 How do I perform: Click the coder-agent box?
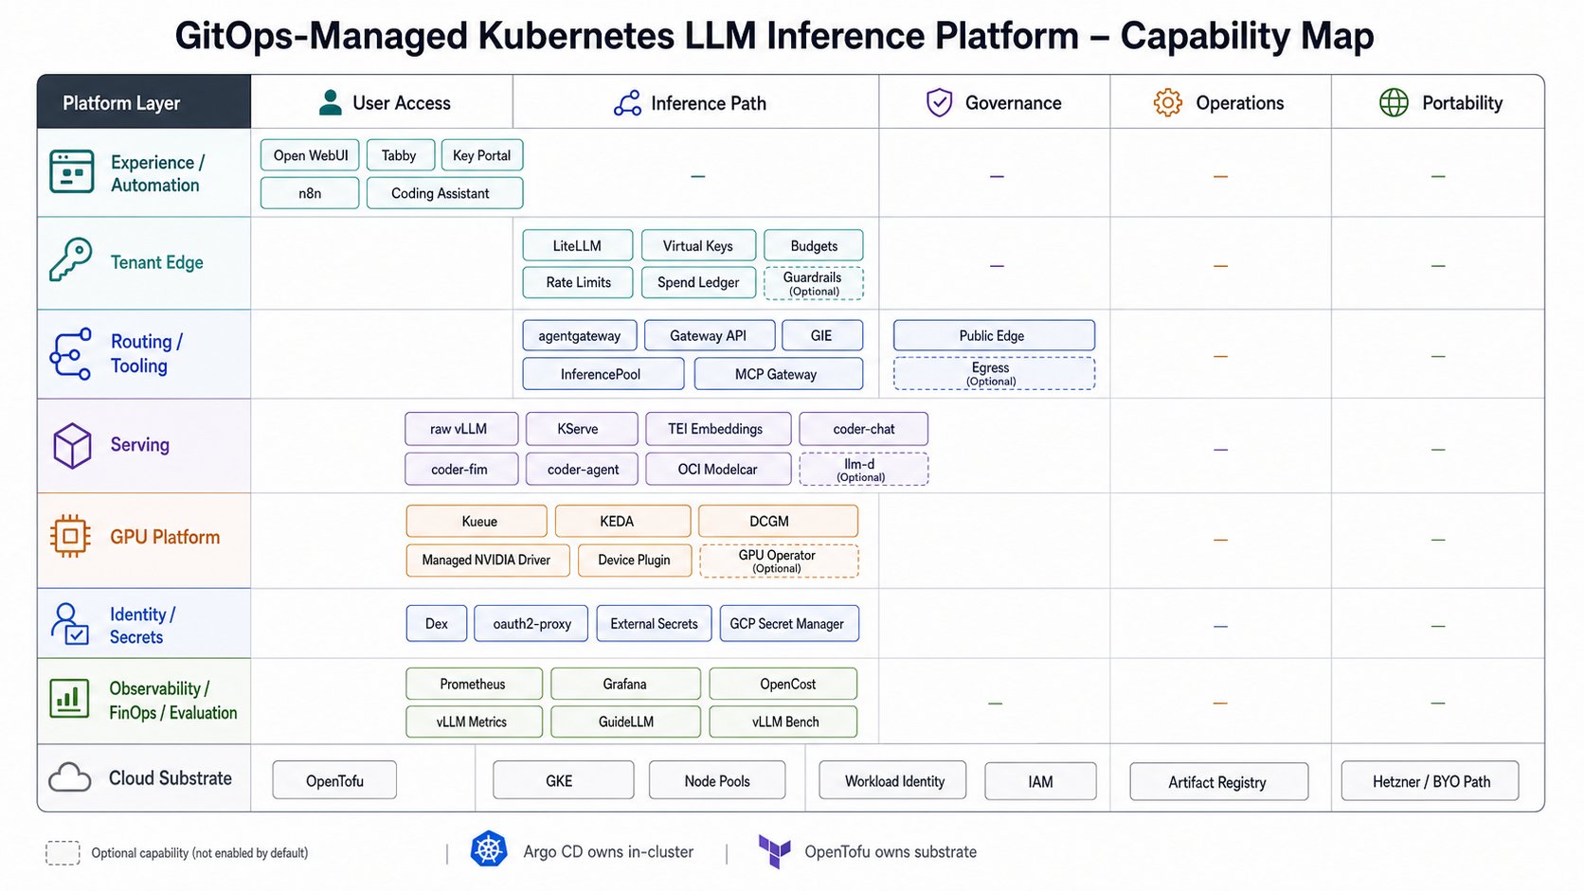582,469
